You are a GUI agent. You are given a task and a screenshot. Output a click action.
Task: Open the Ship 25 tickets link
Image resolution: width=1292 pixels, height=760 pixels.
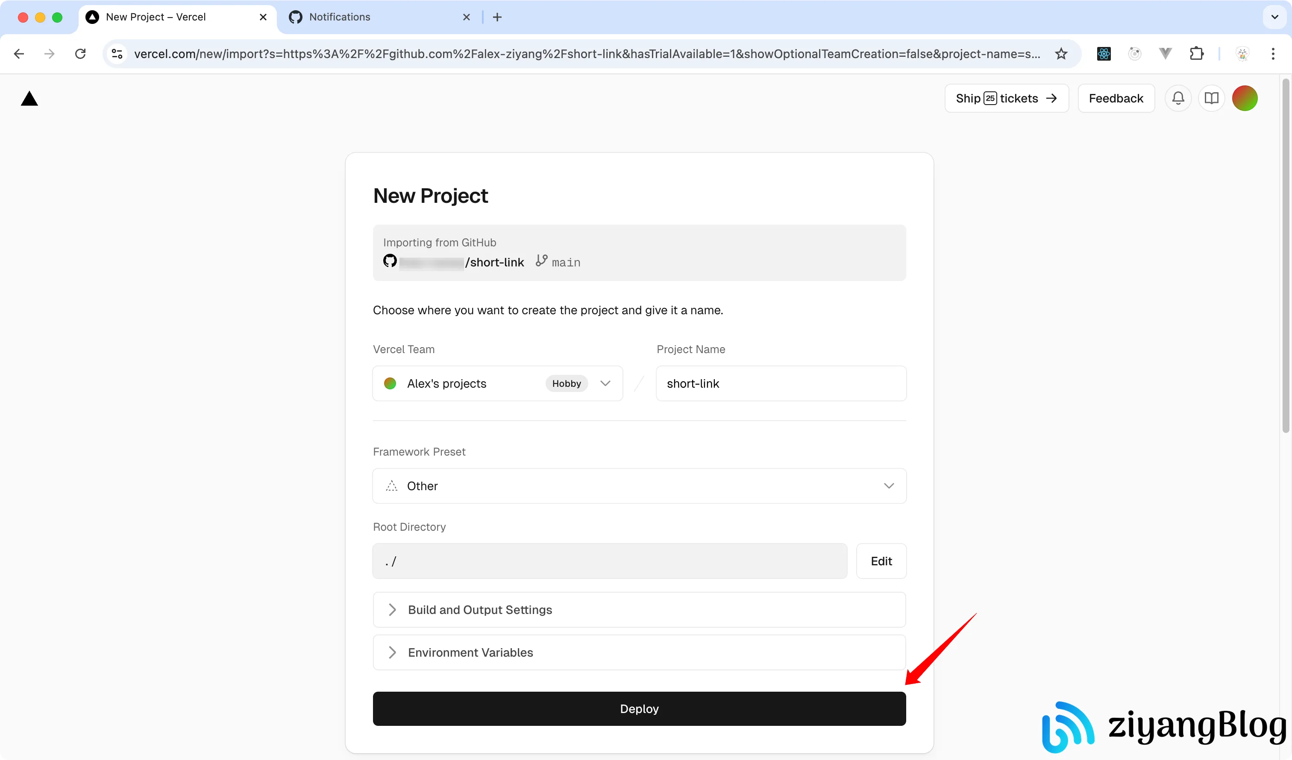(x=1007, y=98)
